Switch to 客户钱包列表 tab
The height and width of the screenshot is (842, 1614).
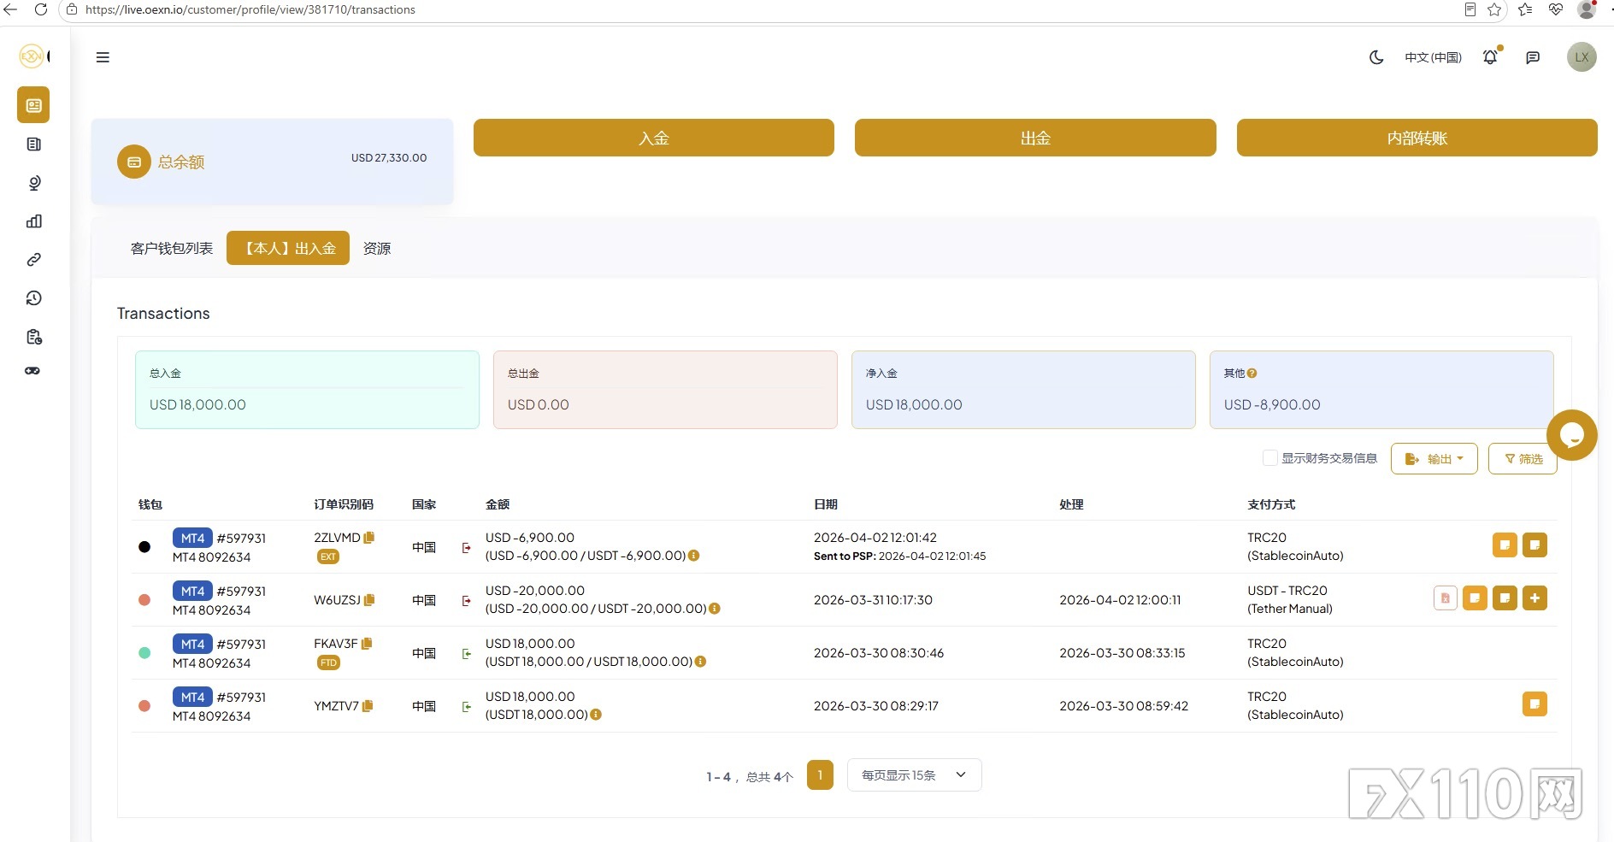[172, 249]
